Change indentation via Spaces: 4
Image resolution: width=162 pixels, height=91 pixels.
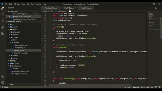point(136,87)
